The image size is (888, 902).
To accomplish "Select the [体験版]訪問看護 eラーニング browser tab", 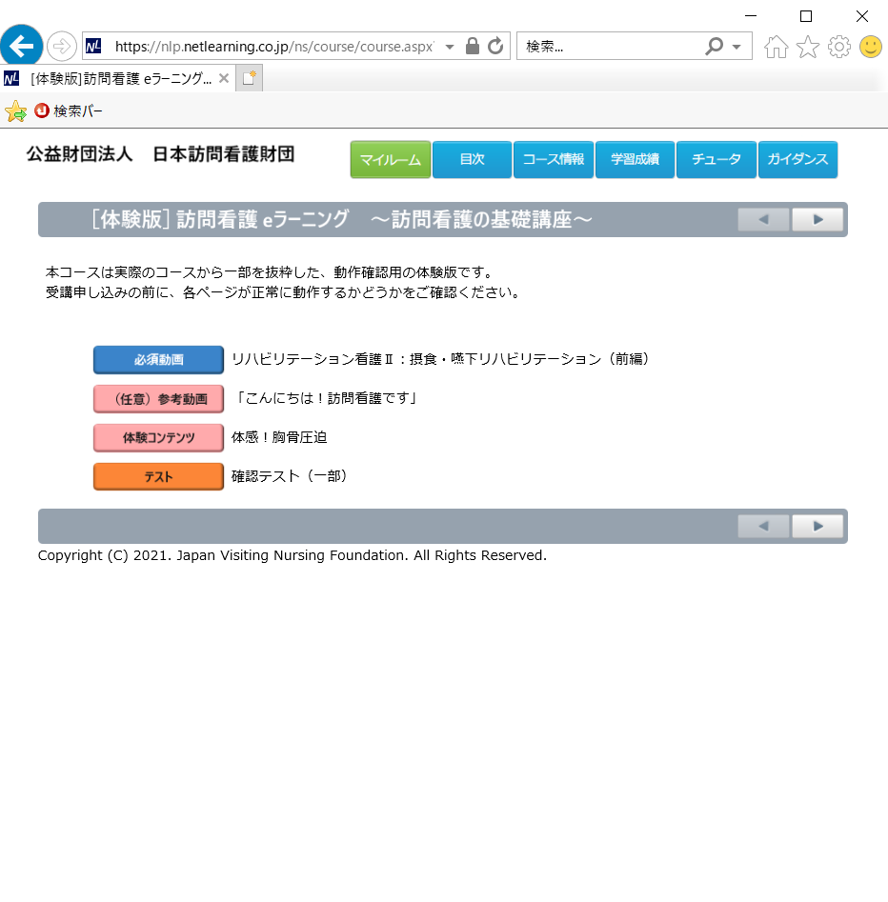I will pos(117,78).
